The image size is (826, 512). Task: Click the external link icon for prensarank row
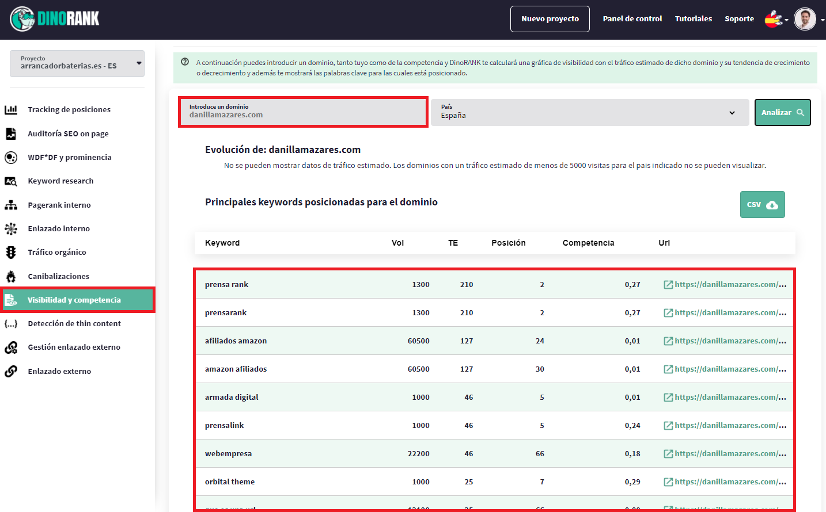[668, 313]
